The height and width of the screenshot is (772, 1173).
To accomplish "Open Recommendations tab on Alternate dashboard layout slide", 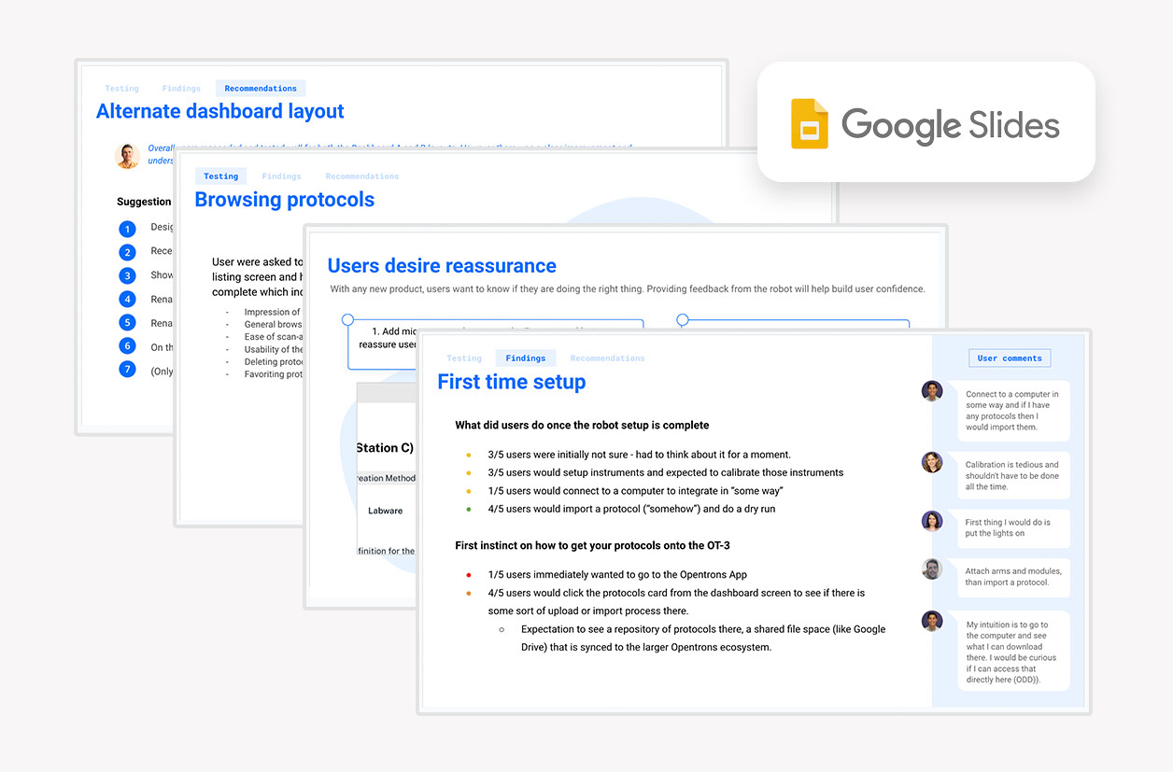I will tap(261, 89).
